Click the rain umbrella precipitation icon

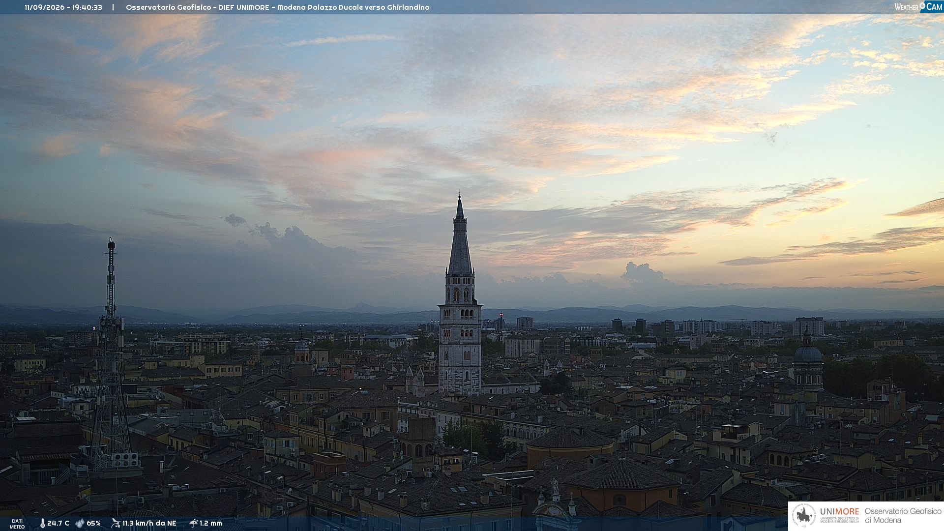pos(193,523)
